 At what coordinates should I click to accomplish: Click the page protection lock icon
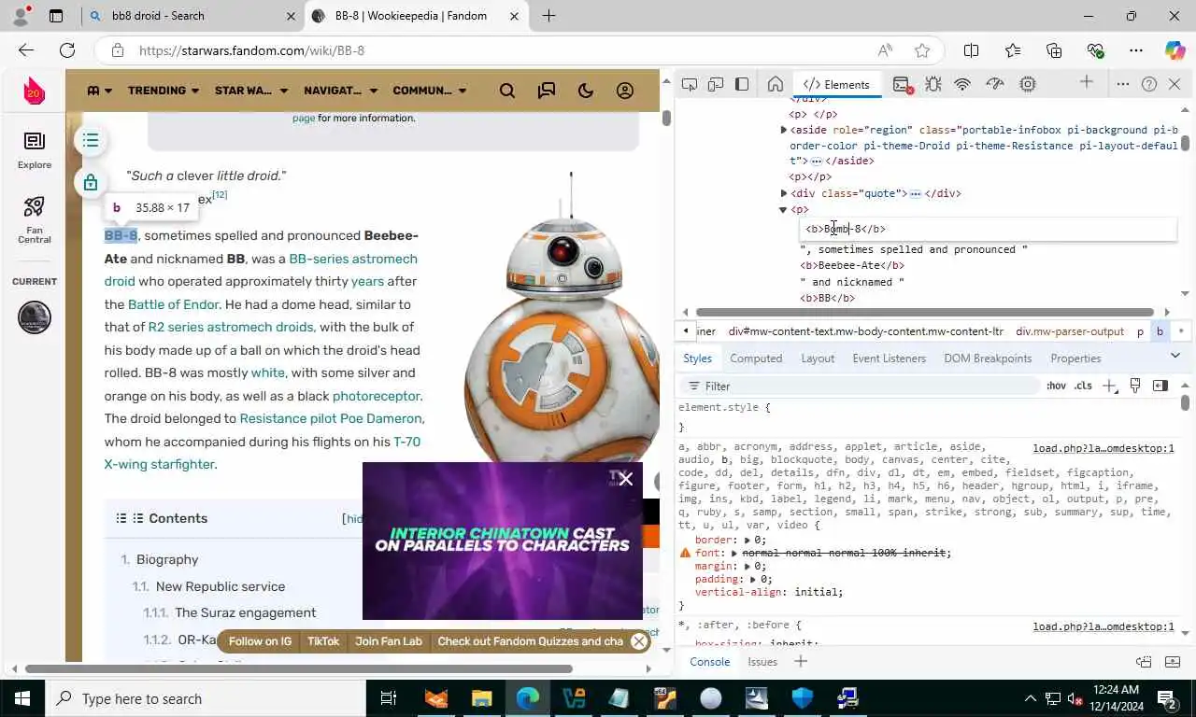(x=91, y=183)
